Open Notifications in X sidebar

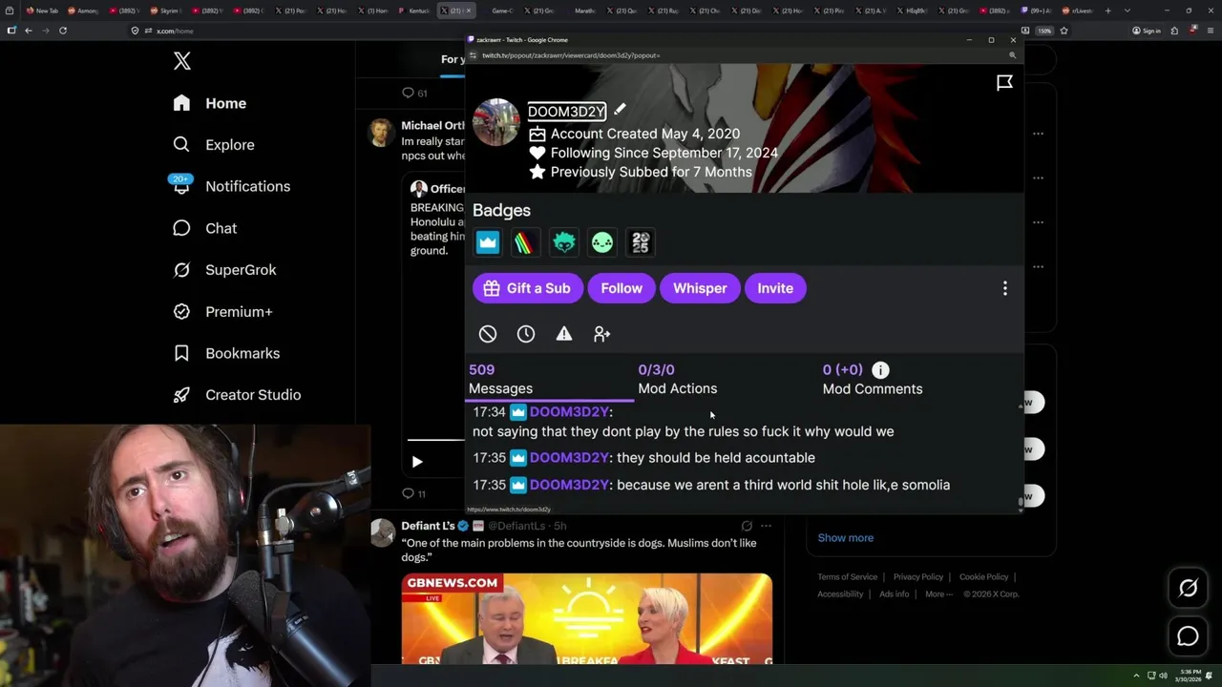coord(231,186)
